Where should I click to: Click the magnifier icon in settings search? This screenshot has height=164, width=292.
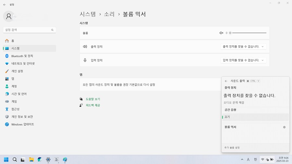(52, 30)
